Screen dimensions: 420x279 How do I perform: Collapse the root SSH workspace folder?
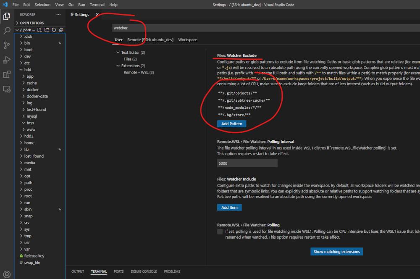[x=17, y=30]
